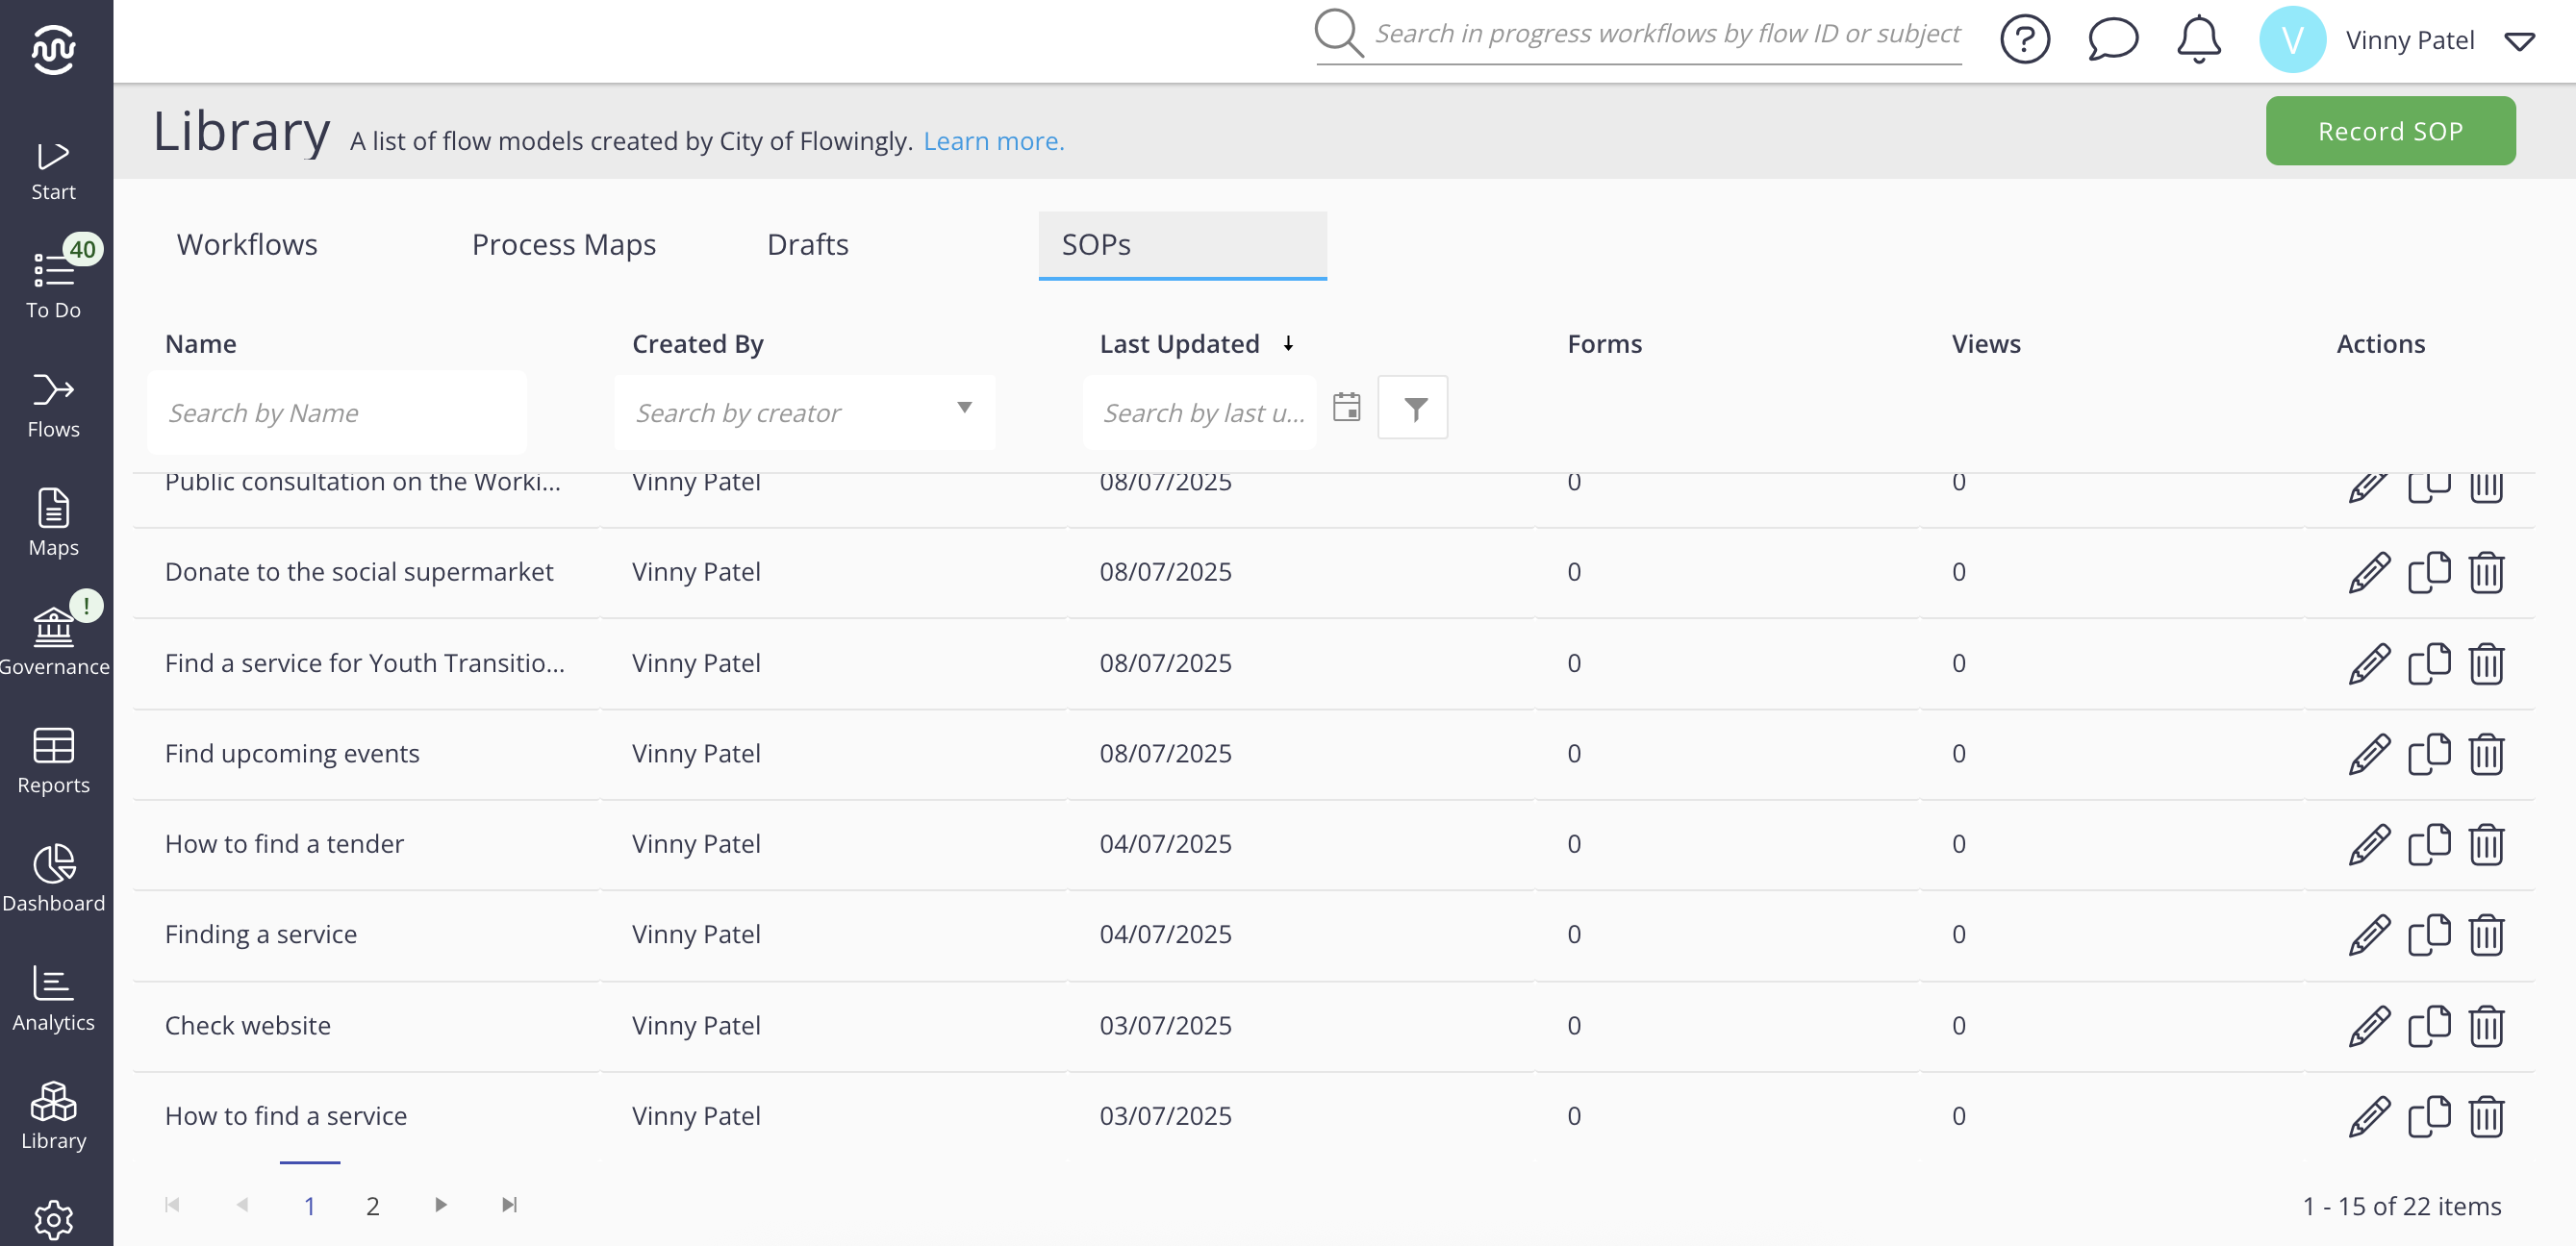Screen dimensions: 2576x1246
Task: Switch to the Drafts tab
Action: point(807,245)
